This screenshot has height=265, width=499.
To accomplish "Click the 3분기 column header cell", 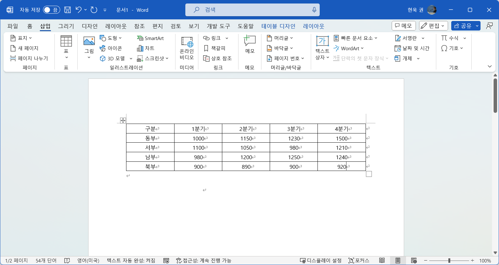I will click(x=294, y=129).
